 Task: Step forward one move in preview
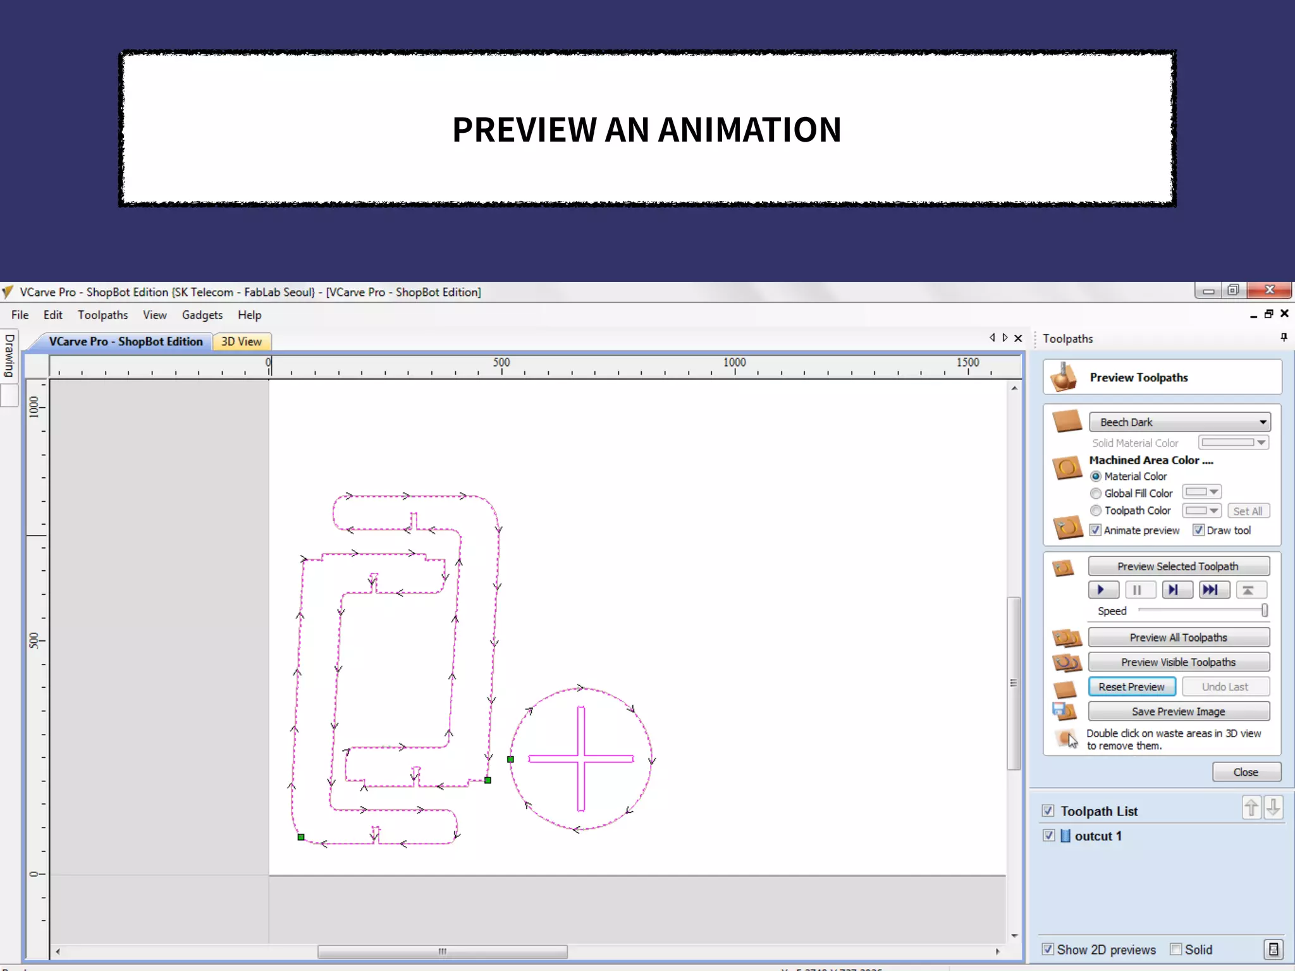click(x=1176, y=590)
